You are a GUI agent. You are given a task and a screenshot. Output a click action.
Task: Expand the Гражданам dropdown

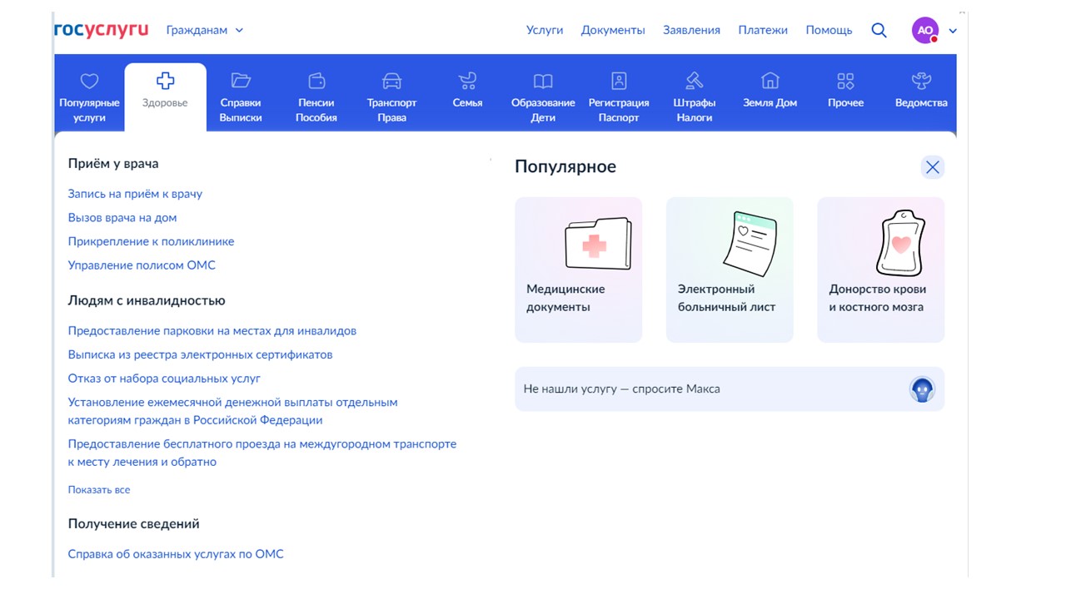coord(205,30)
